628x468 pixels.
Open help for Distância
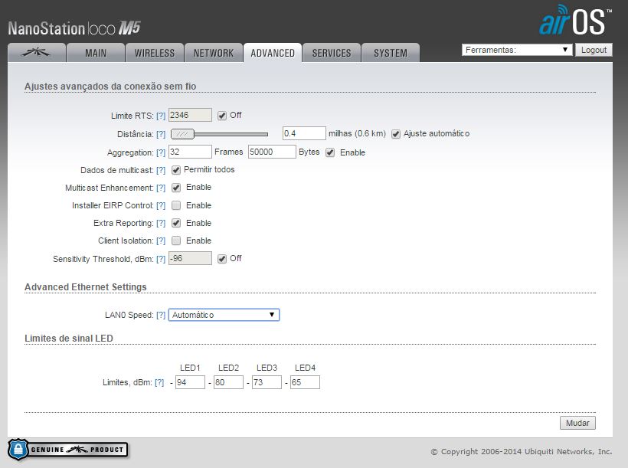tap(161, 134)
